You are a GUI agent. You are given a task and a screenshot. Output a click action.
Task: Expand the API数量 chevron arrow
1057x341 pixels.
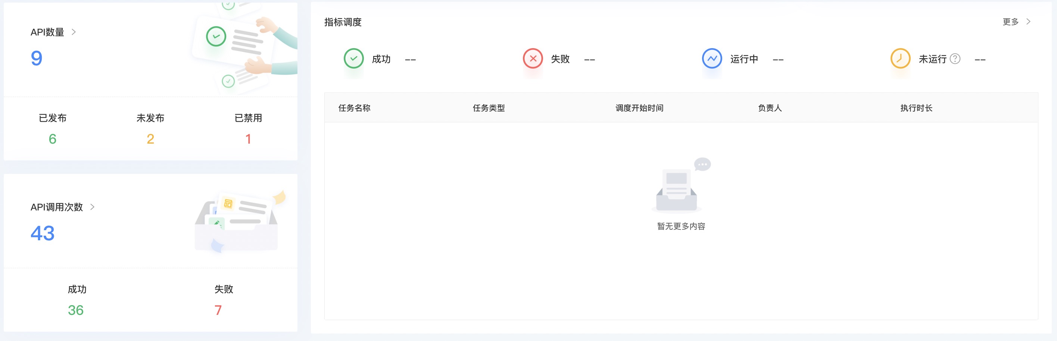pos(74,32)
